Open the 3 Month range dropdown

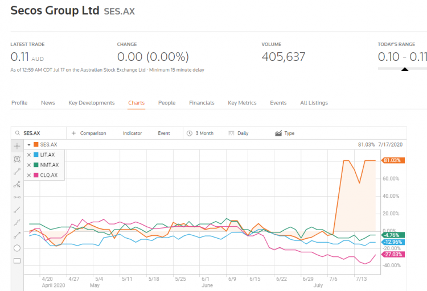[200, 134]
